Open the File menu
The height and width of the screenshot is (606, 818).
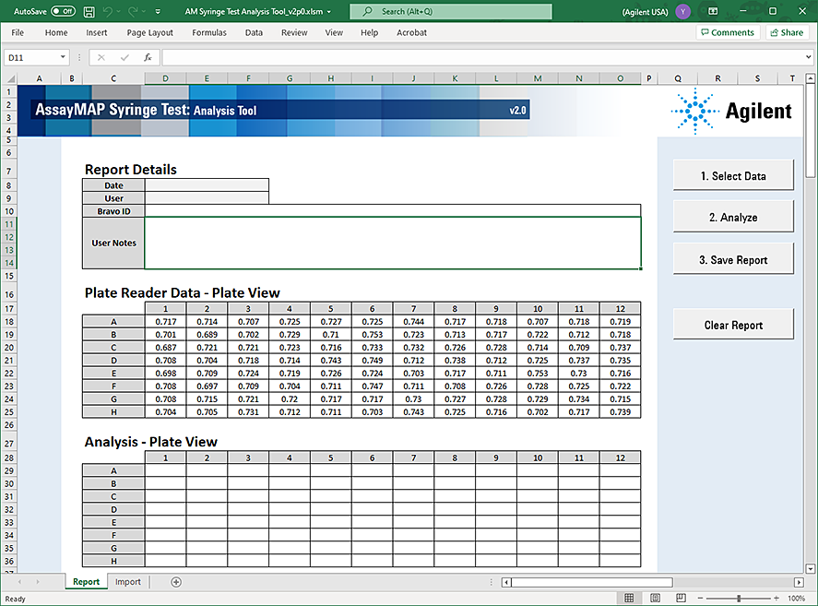pyautogui.click(x=18, y=32)
